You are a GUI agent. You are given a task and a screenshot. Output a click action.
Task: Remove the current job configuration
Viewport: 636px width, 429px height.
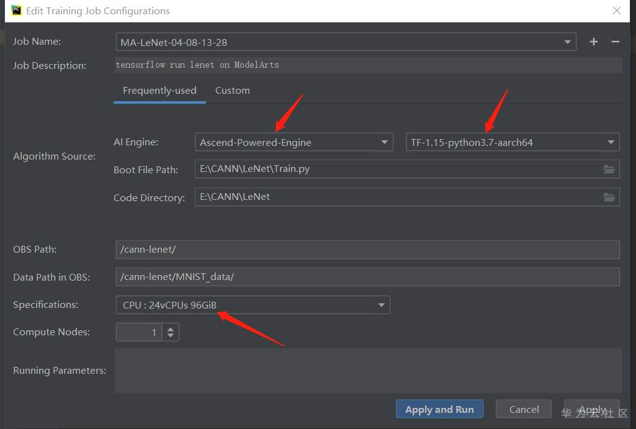click(x=616, y=42)
